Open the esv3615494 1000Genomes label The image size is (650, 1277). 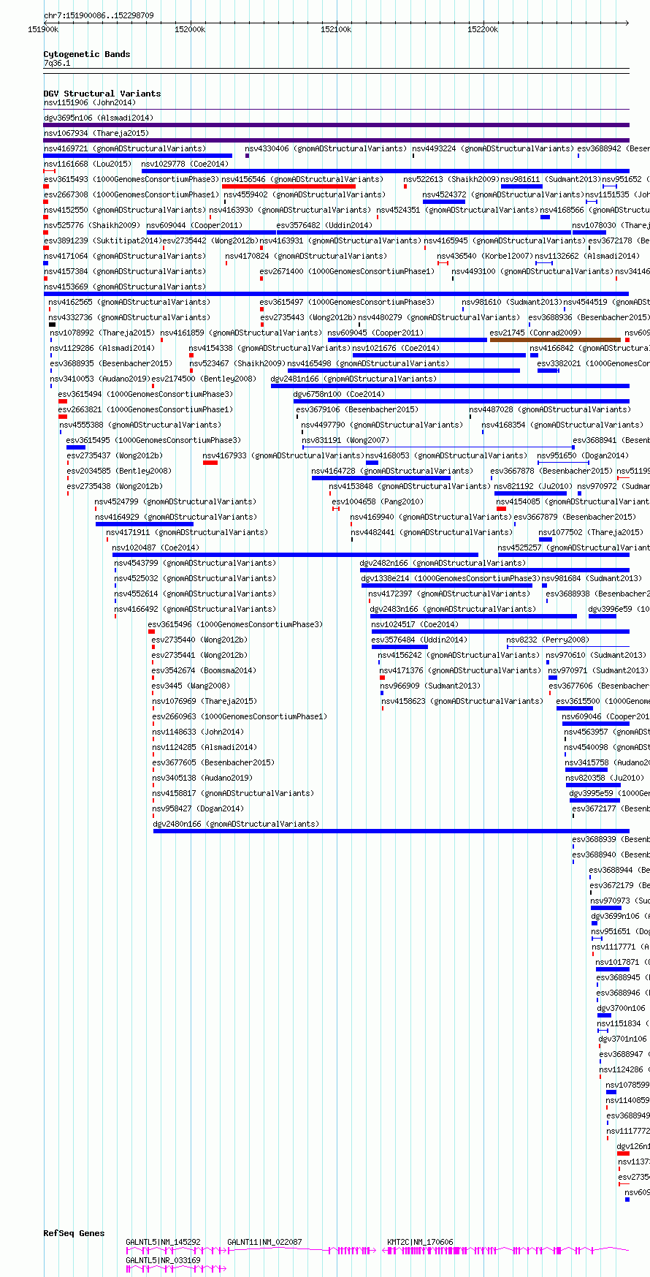(x=146, y=394)
